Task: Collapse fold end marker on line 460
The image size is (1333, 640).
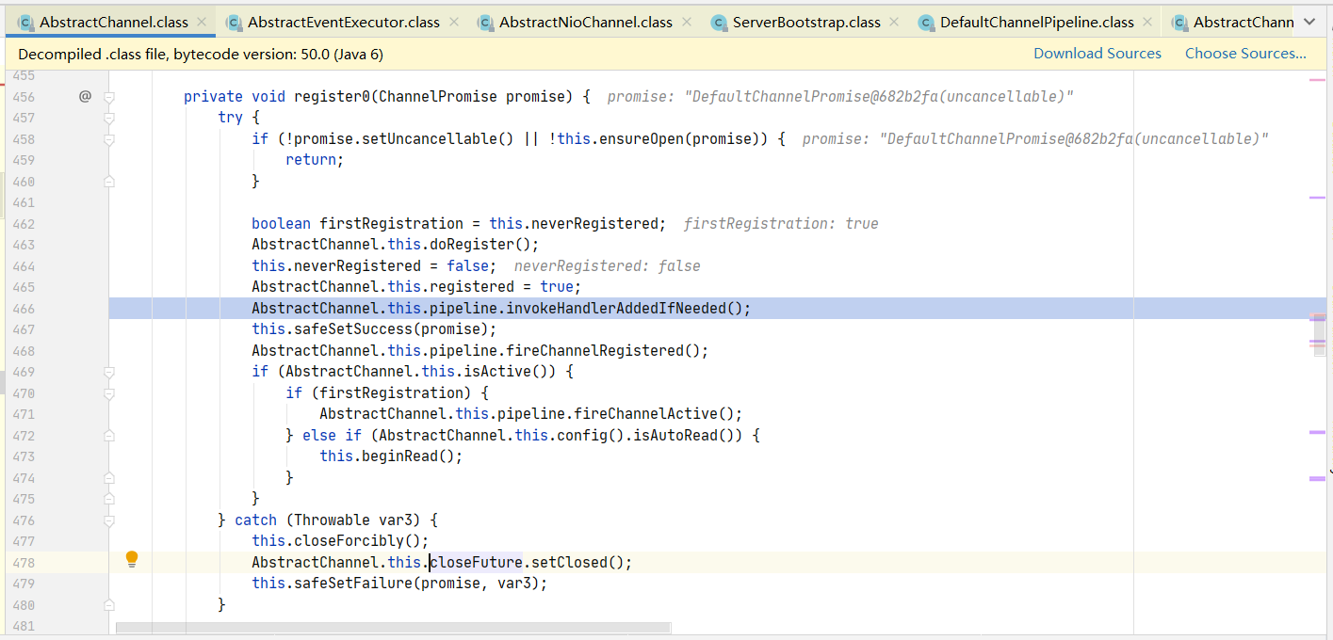Action: click(x=109, y=181)
